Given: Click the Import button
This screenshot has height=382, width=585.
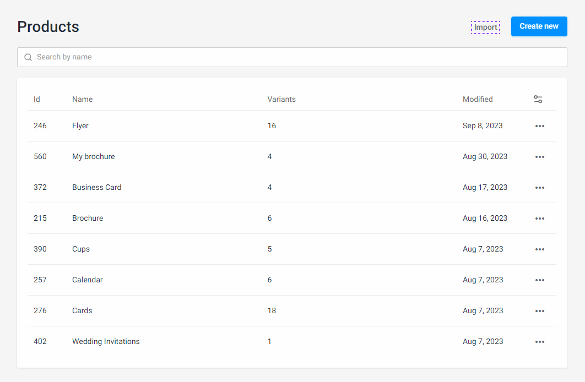Looking at the screenshot, I should point(485,27).
